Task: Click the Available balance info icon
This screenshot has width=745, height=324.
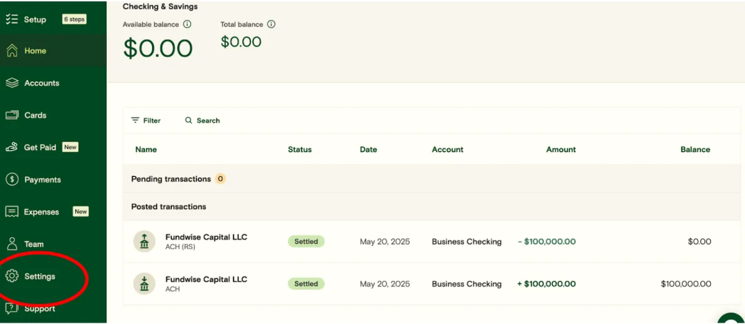Action: (187, 24)
